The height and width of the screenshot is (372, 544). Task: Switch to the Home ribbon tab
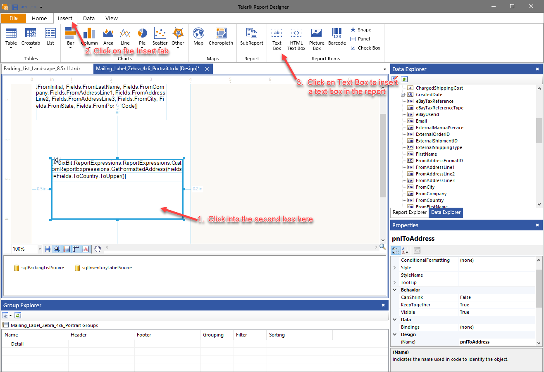(x=39, y=18)
